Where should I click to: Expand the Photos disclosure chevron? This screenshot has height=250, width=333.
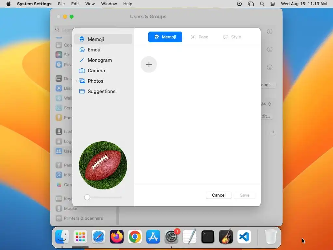(76, 81)
